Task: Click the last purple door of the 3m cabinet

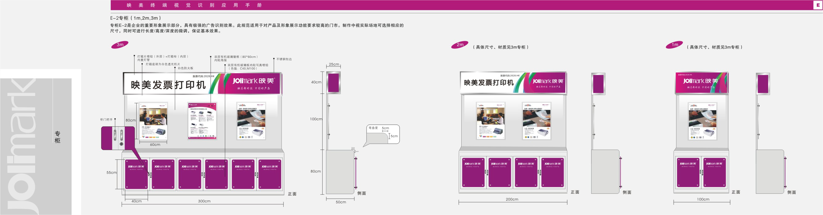Action: [x=270, y=174]
